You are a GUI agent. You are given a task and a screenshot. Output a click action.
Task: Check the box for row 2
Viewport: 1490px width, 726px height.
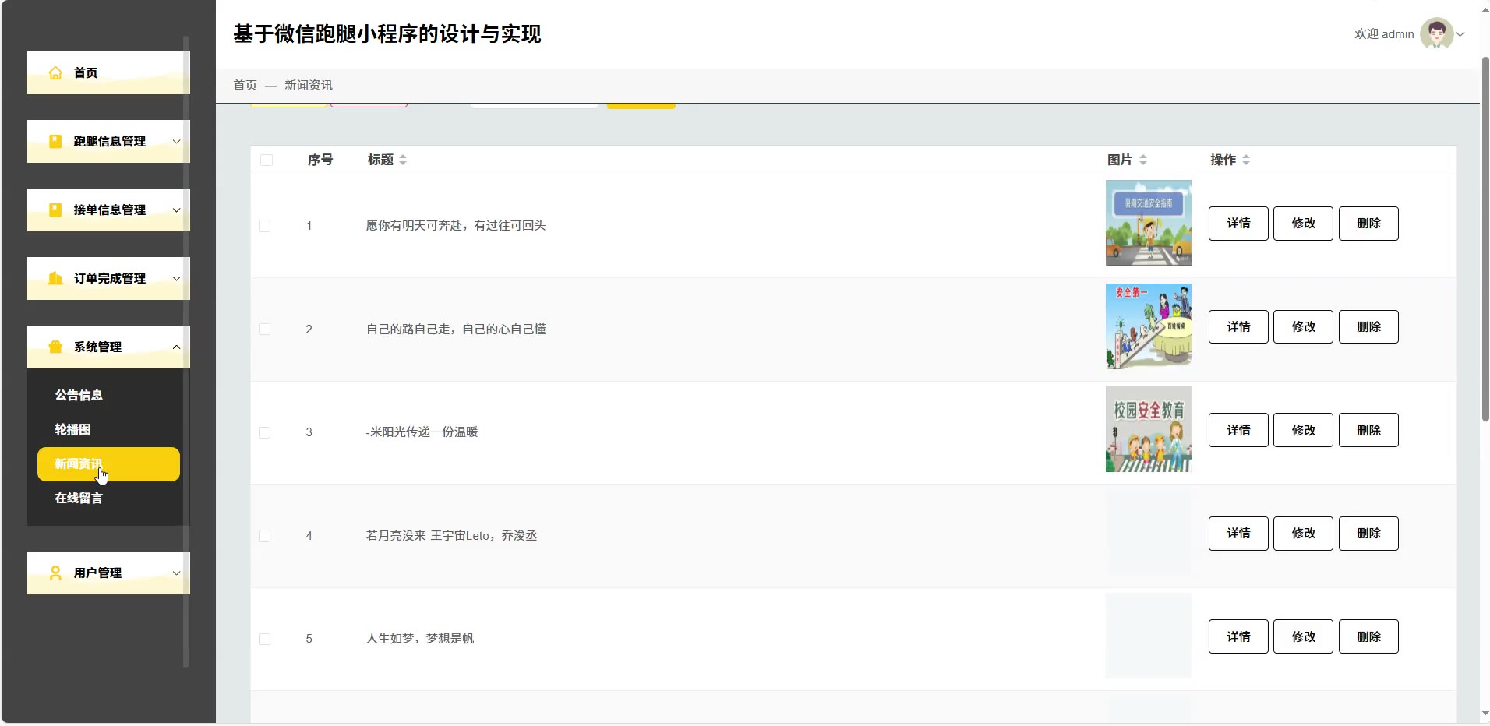coord(265,330)
